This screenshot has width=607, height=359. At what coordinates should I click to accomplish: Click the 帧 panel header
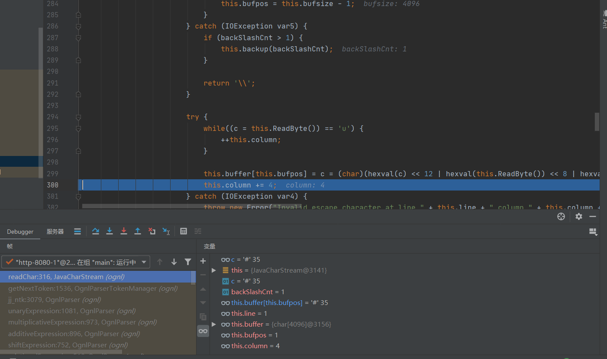tap(10, 246)
